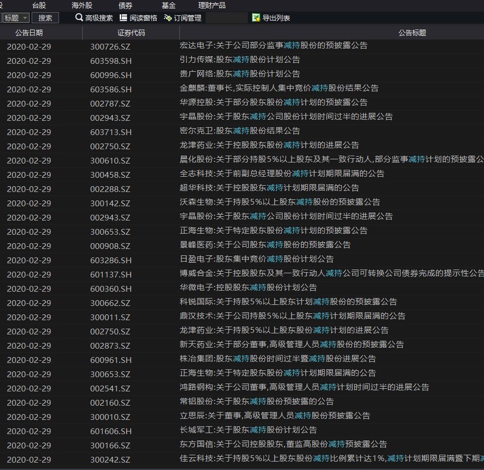The height and width of the screenshot is (470, 484).
Task: Sort by the 公告日期 column header
Action: point(29,33)
